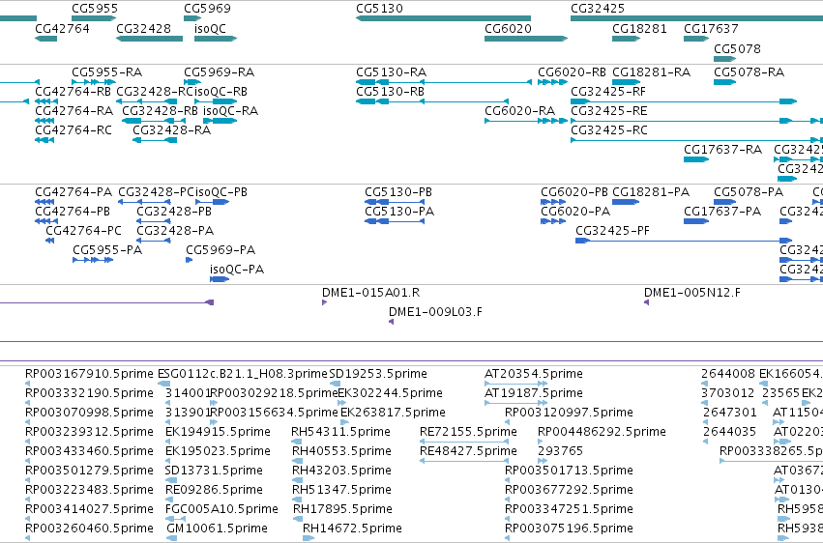Image resolution: width=823 pixels, height=543 pixels.
Task: Select the CG32425-RE transcript label
Action: (609, 111)
